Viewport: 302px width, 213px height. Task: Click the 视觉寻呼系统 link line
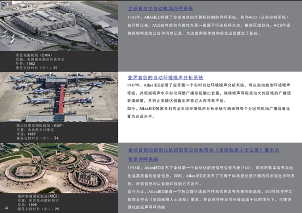click(143, 159)
